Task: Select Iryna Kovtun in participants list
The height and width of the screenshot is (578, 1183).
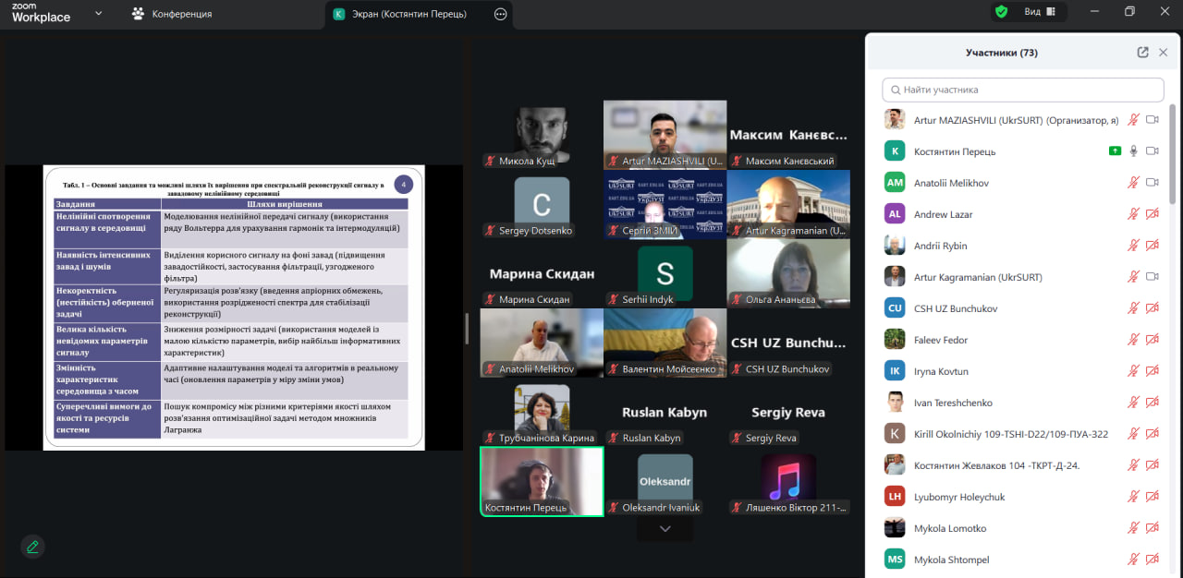Action: point(941,371)
